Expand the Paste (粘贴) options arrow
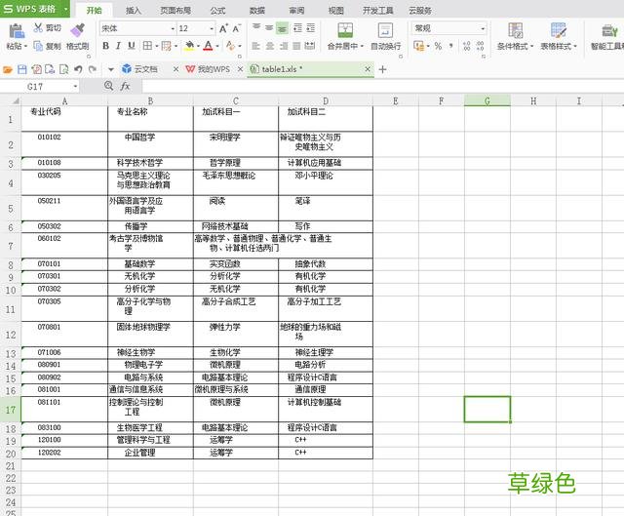Viewport: 624px width, 516px height. click(26, 46)
